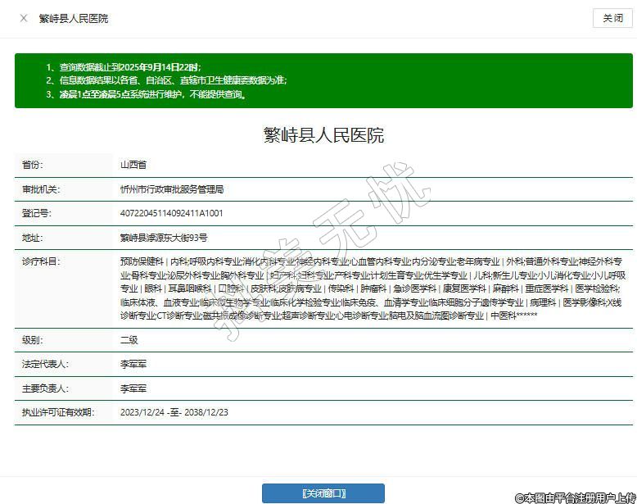This screenshot has width=637, height=504.
Task: Click the address 繁峙县滹源东大街93号
Action: tap(164, 238)
